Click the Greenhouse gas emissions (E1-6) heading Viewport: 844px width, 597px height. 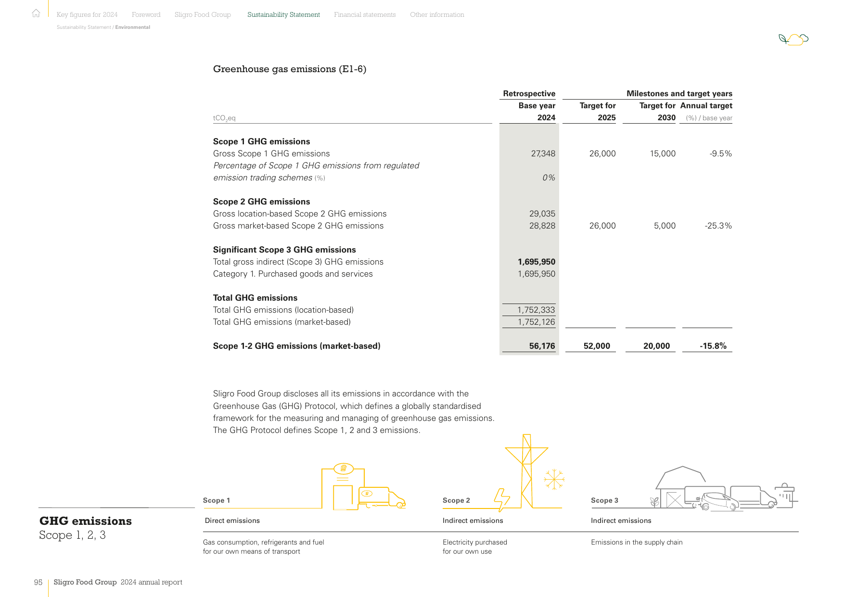click(290, 69)
